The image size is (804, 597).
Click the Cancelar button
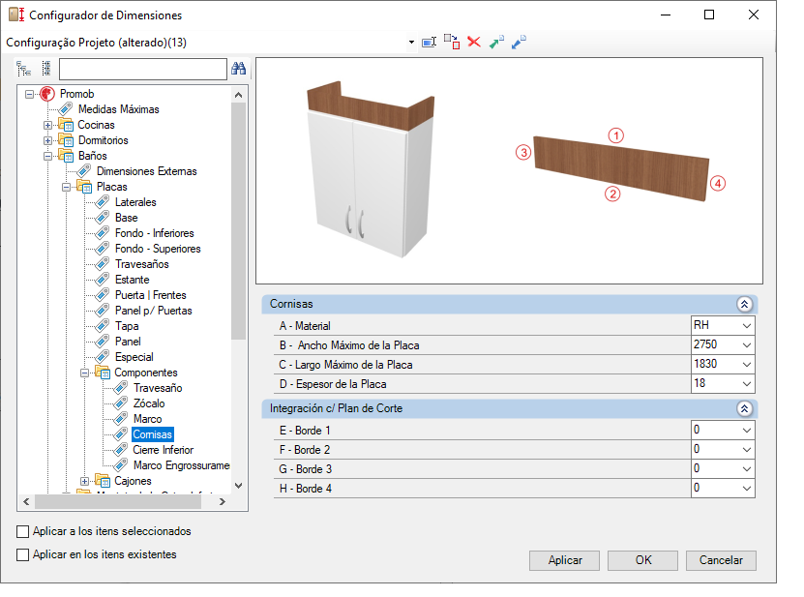721,560
